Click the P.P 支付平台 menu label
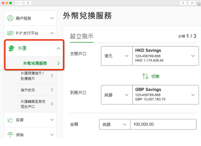This screenshot has width=201, height=146. (x=27, y=33)
